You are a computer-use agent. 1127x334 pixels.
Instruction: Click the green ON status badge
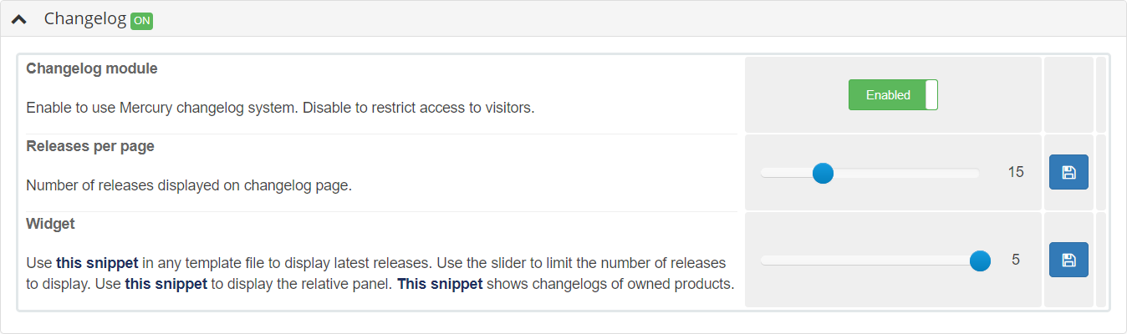click(141, 20)
